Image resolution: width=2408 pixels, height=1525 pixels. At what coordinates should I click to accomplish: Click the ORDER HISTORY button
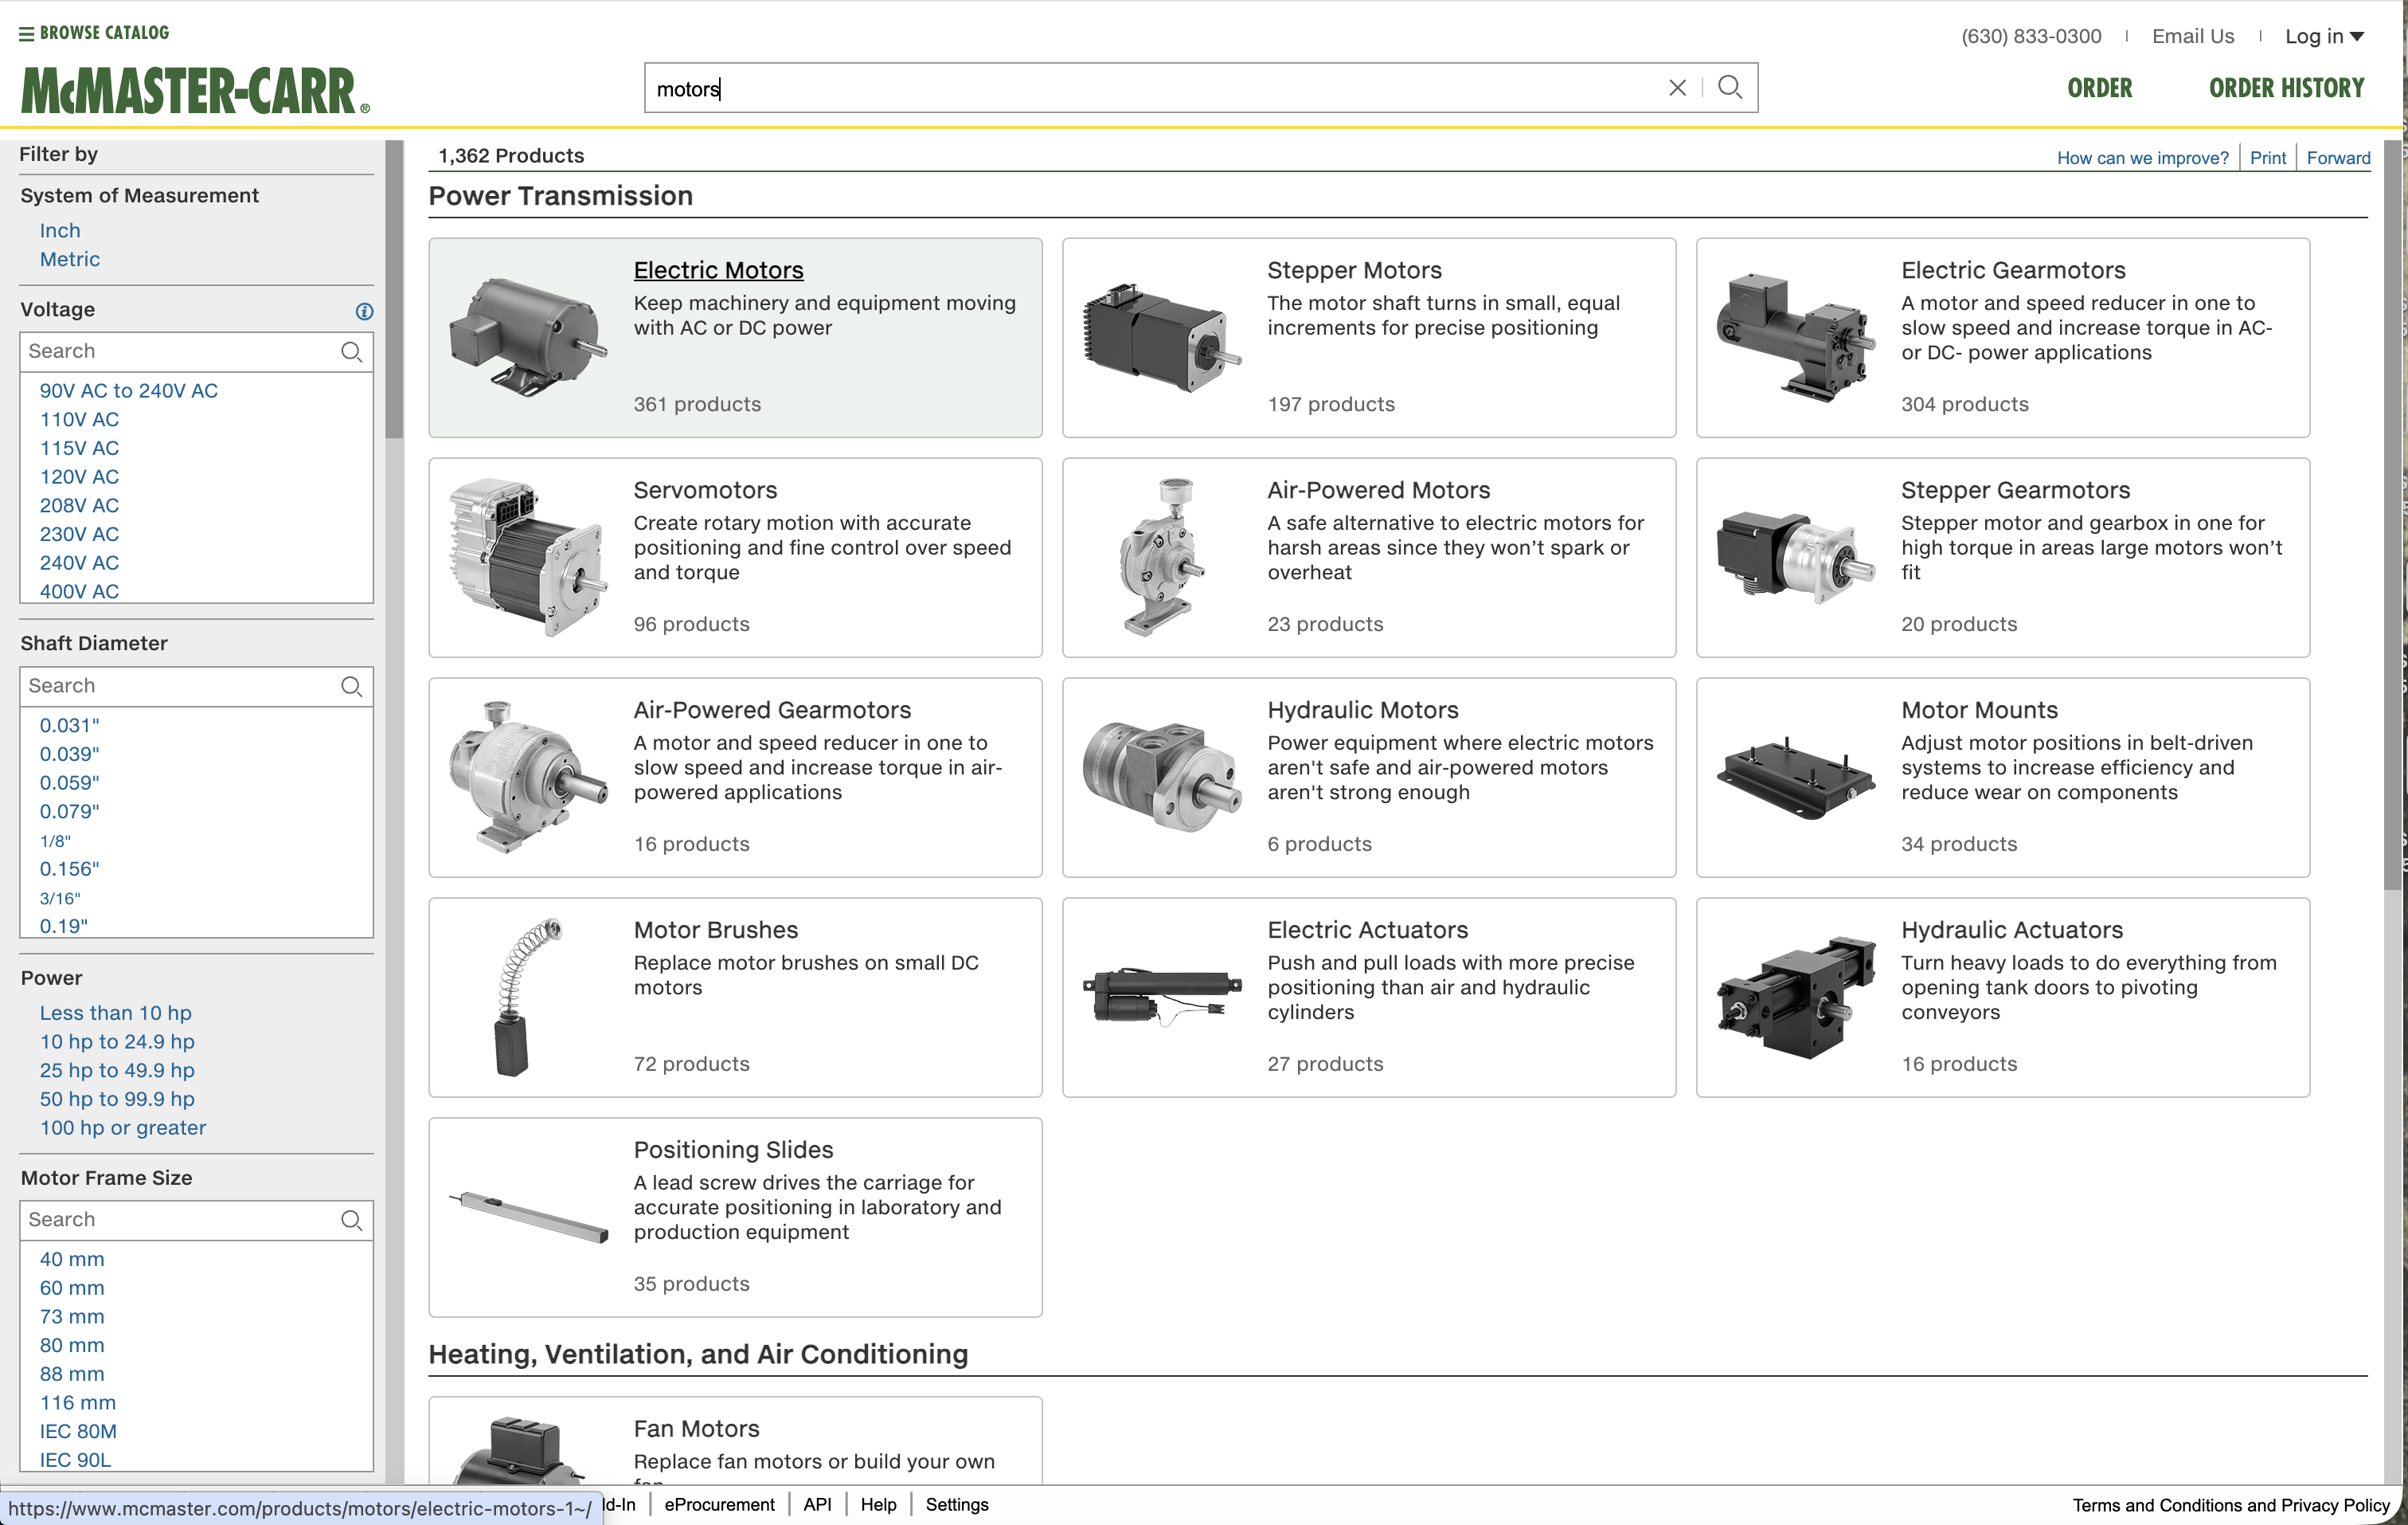click(x=2287, y=87)
